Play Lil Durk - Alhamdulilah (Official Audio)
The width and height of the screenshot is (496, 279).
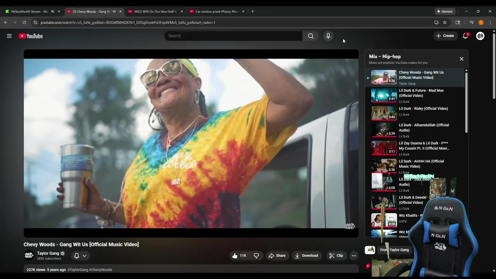(x=415, y=130)
